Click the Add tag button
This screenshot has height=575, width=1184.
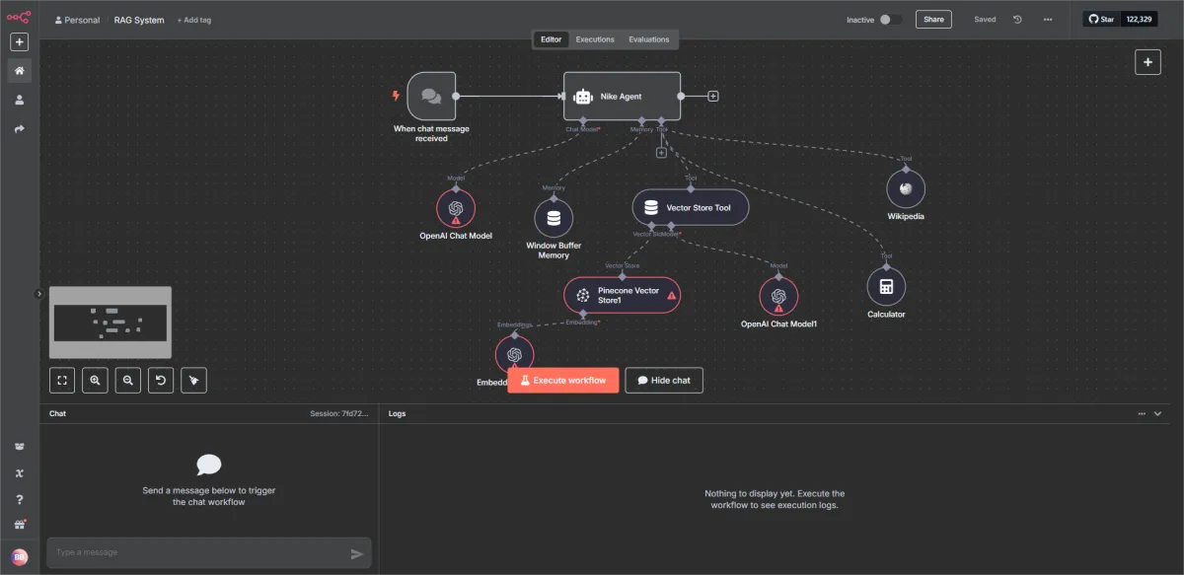[194, 20]
